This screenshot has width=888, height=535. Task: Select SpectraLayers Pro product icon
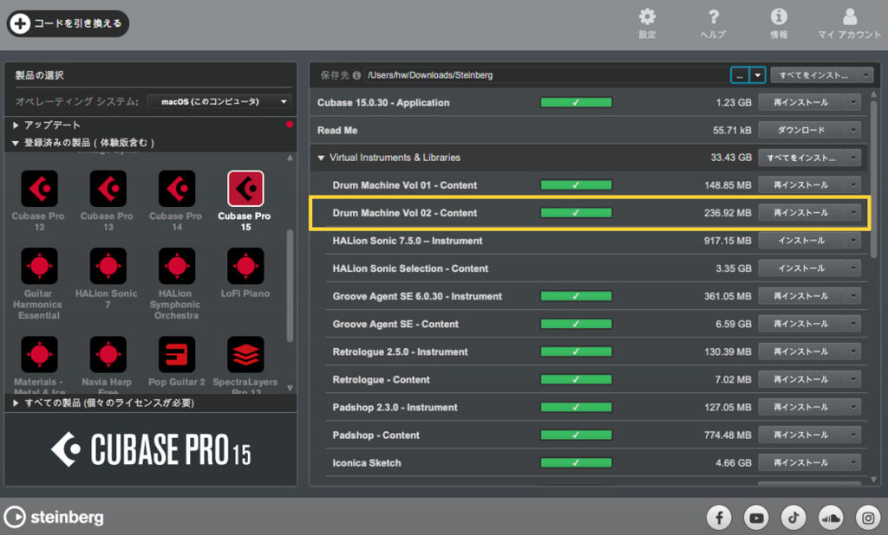point(245,355)
